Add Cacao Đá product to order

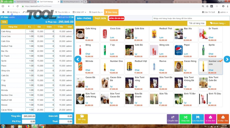[88, 83]
